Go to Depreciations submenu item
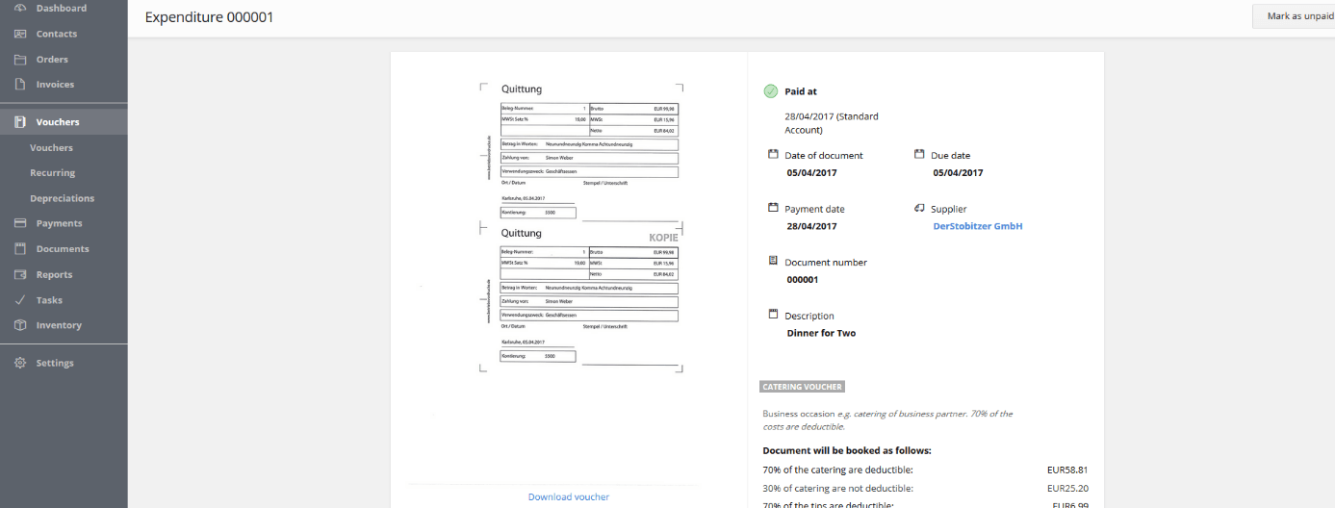 click(62, 198)
